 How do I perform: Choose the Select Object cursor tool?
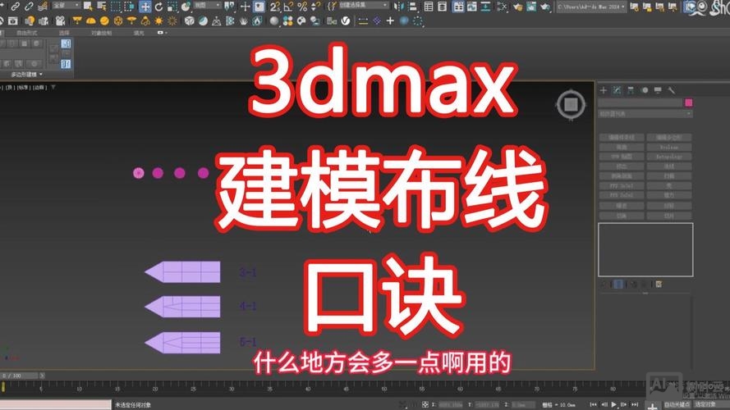pos(88,6)
